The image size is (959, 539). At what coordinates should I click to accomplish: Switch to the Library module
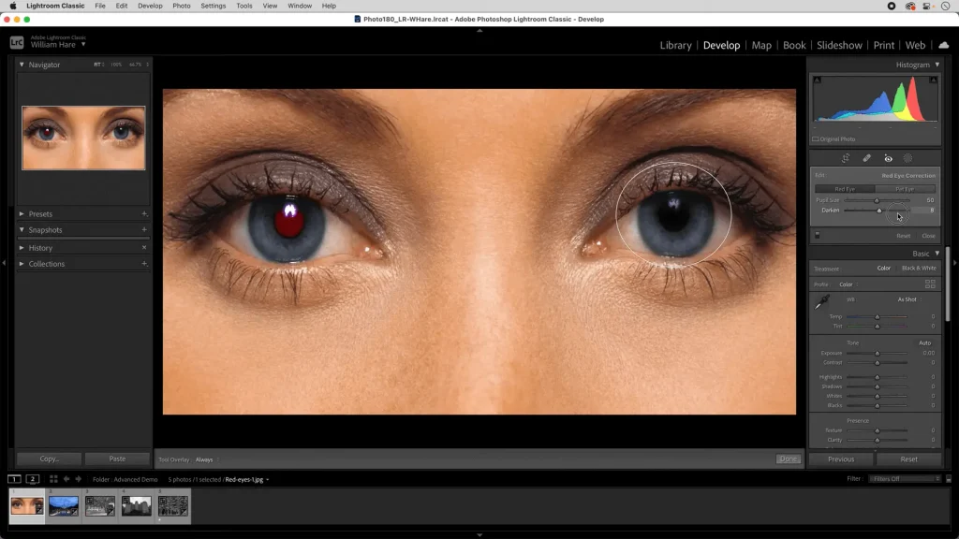coord(676,45)
